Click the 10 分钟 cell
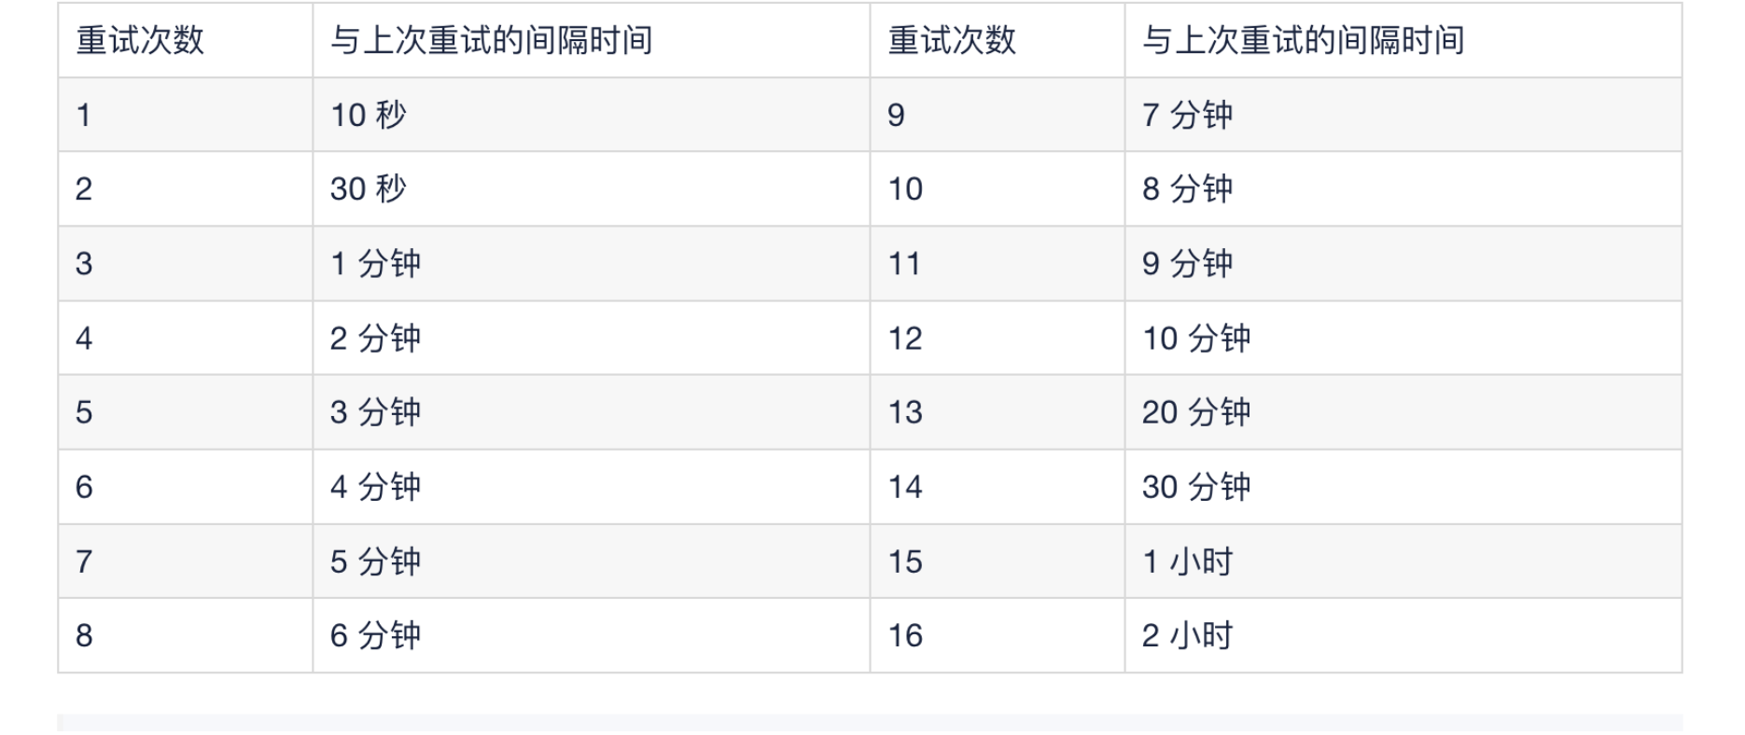1745x735 pixels. [1196, 338]
